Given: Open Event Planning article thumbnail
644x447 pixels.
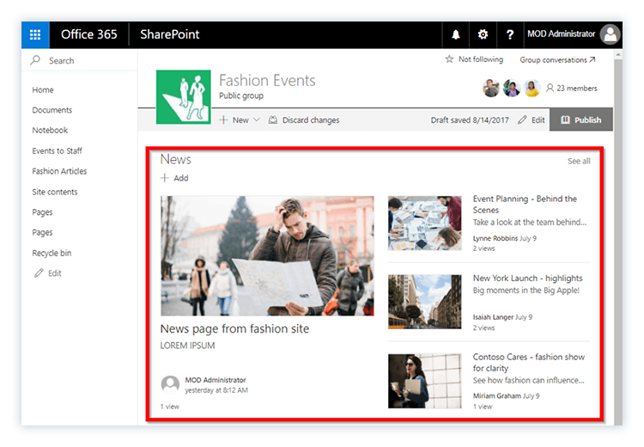Looking at the screenshot, I should pos(425,223).
